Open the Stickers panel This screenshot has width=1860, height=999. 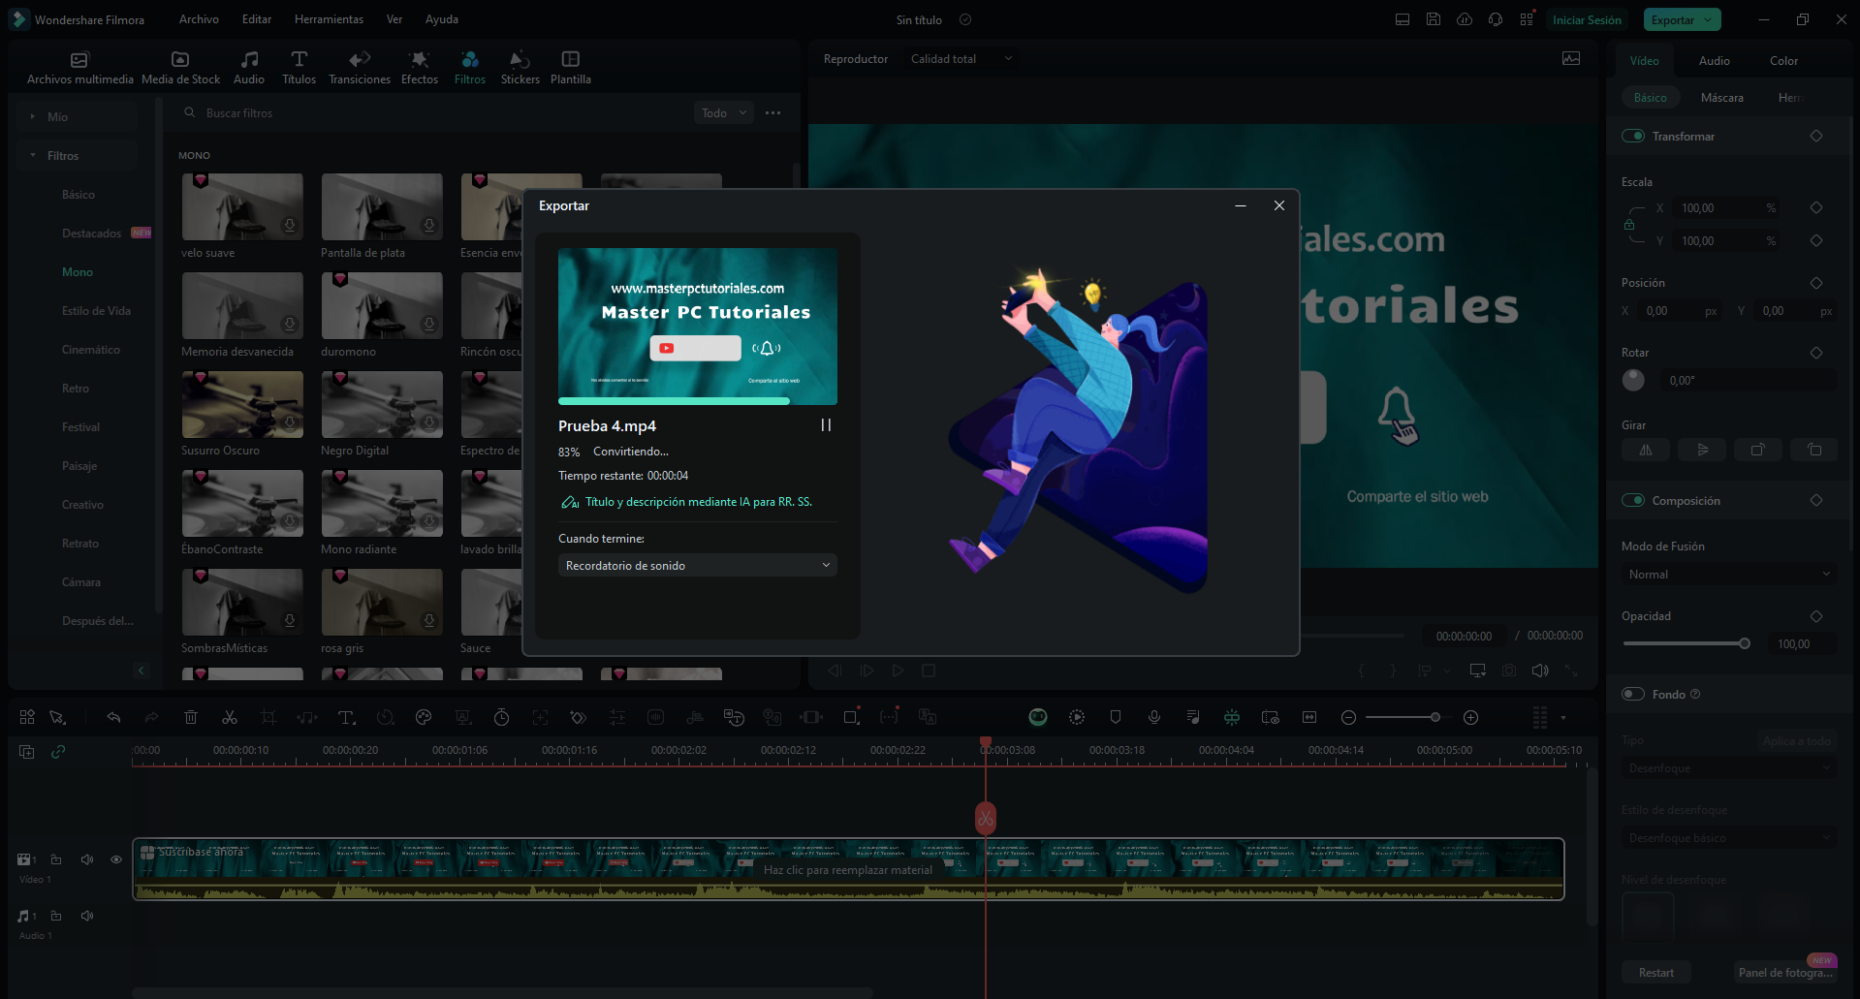[520, 68]
